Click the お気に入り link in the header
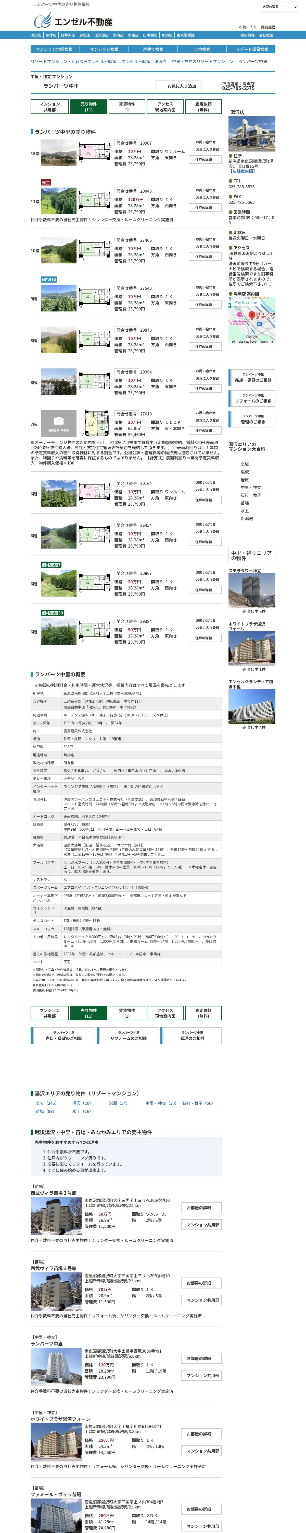The width and height of the screenshot is (306, 1533). pos(248,27)
